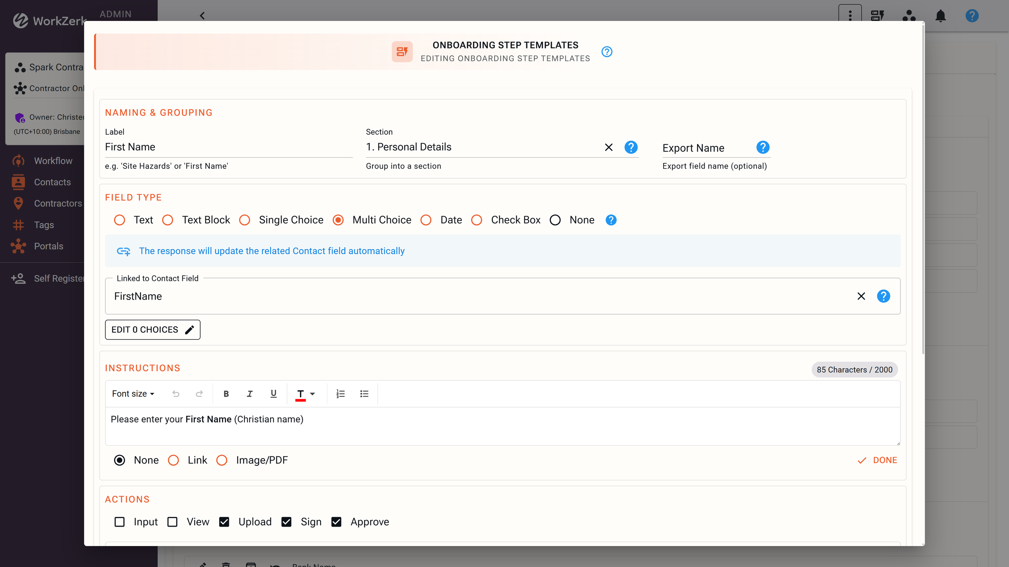This screenshot has width=1009, height=567.
Task: Open the Contacts section in sidebar
Action: point(52,182)
